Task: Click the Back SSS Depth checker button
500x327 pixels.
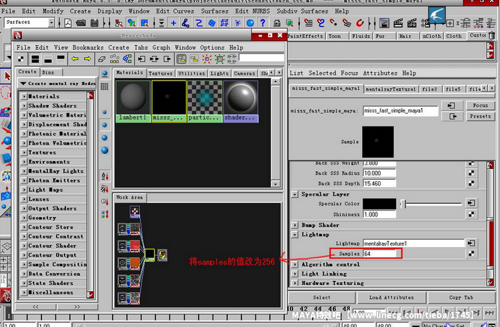Action: tap(471, 183)
